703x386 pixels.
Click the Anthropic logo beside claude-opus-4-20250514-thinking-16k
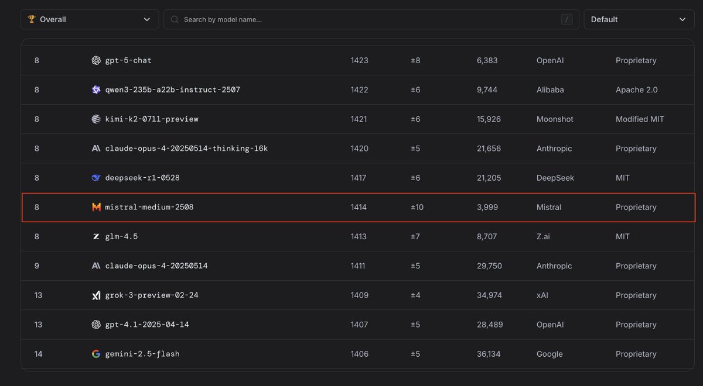pos(96,149)
